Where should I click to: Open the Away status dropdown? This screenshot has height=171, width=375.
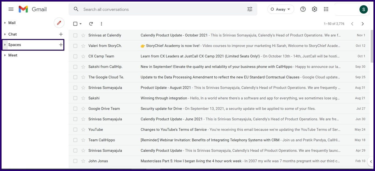point(281,9)
